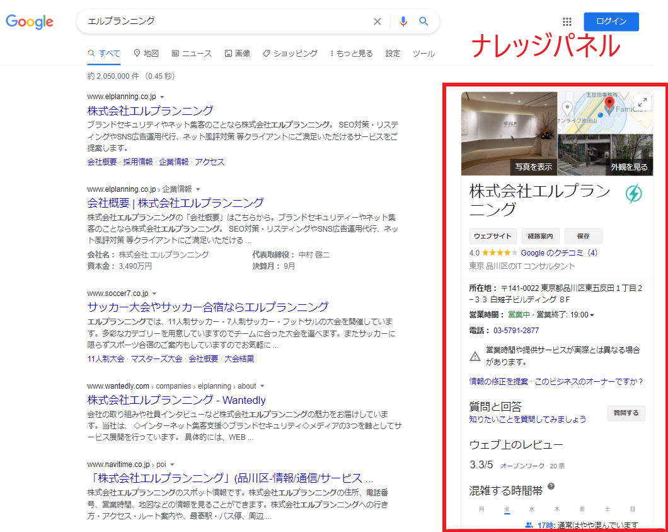Open the 会社概要 sitelink under first result

click(x=102, y=162)
